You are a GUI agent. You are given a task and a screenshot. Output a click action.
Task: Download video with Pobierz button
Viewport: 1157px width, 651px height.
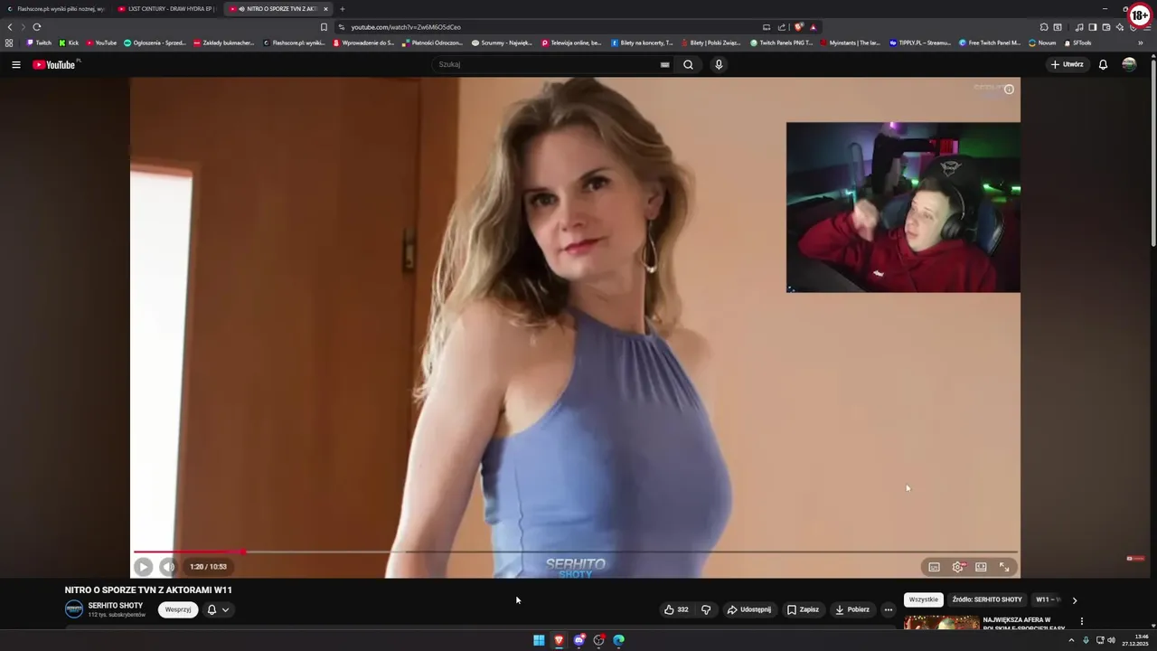851,609
